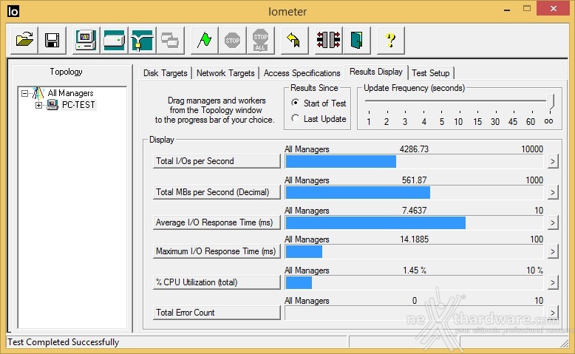Open details arrow for CPU Utilization

coord(553,282)
